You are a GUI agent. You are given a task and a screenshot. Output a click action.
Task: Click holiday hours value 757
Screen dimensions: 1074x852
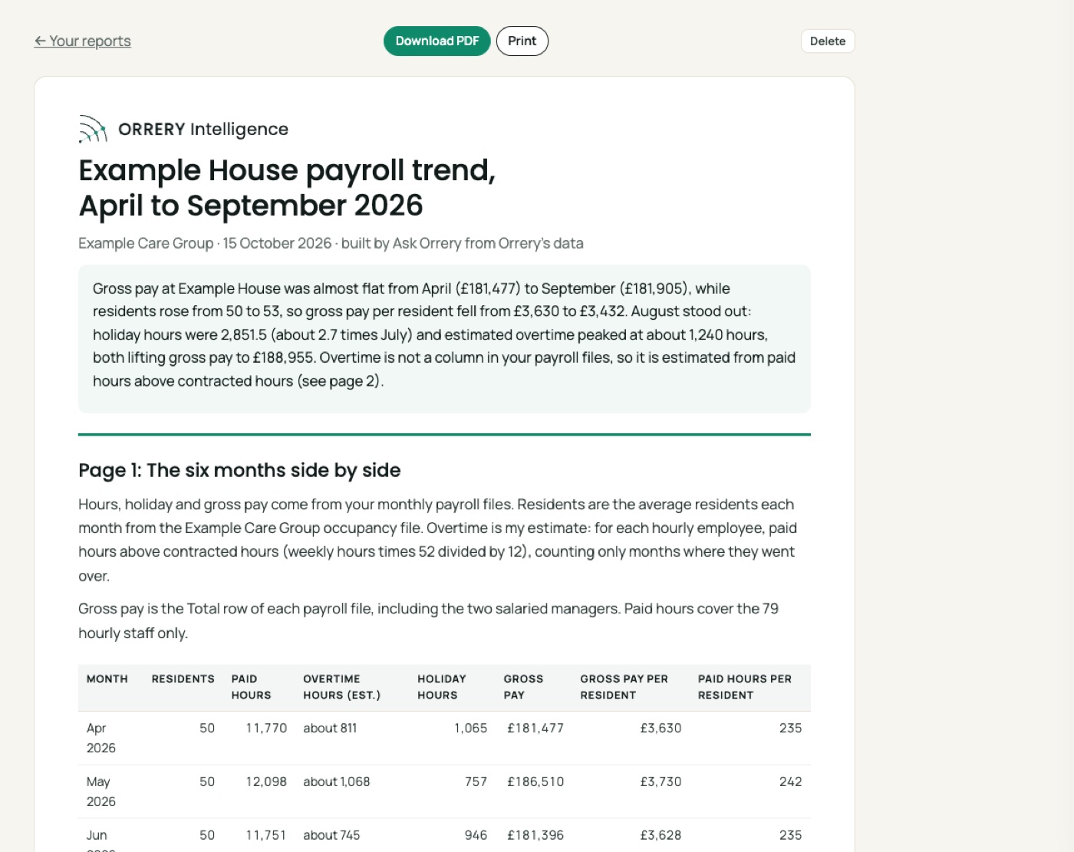pos(476,782)
